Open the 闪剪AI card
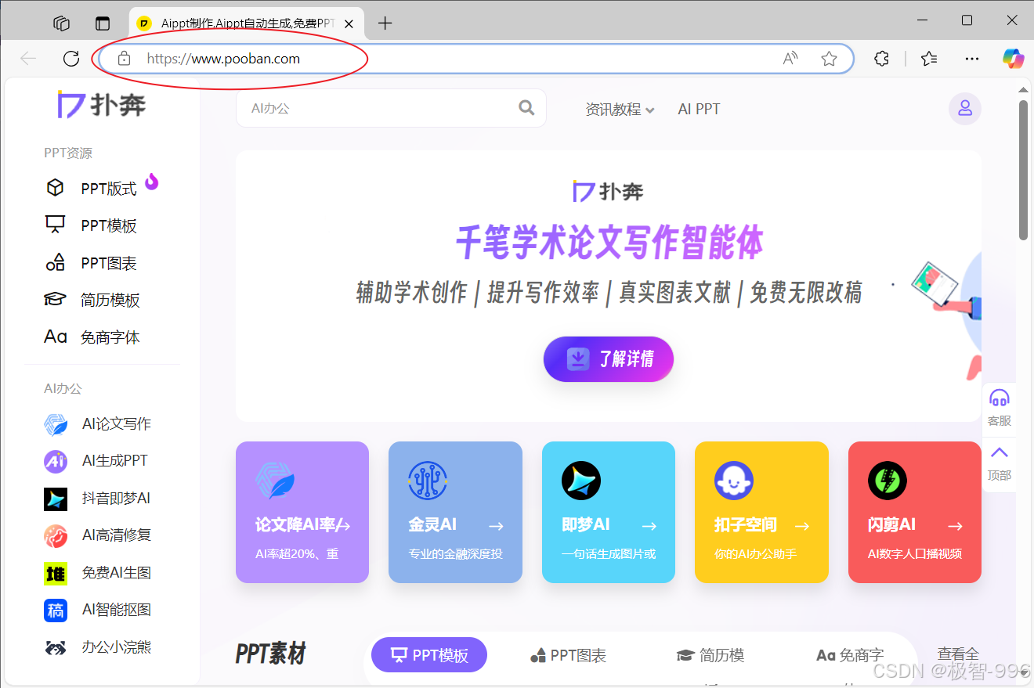 (915, 512)
